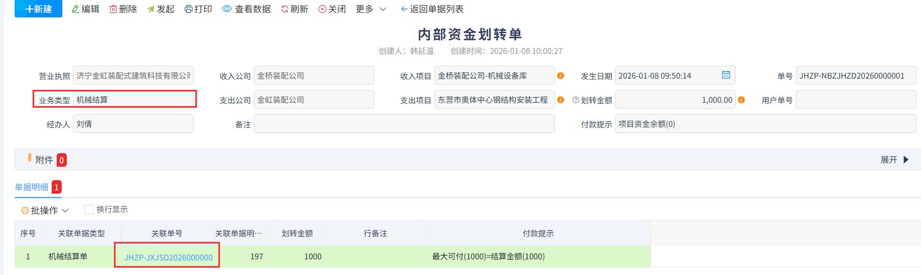Click the 删除 trash icon
921x275 pixels.
pos(113,9)
